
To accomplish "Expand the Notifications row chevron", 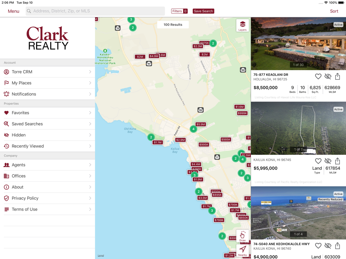I will [x=90, y=94].
